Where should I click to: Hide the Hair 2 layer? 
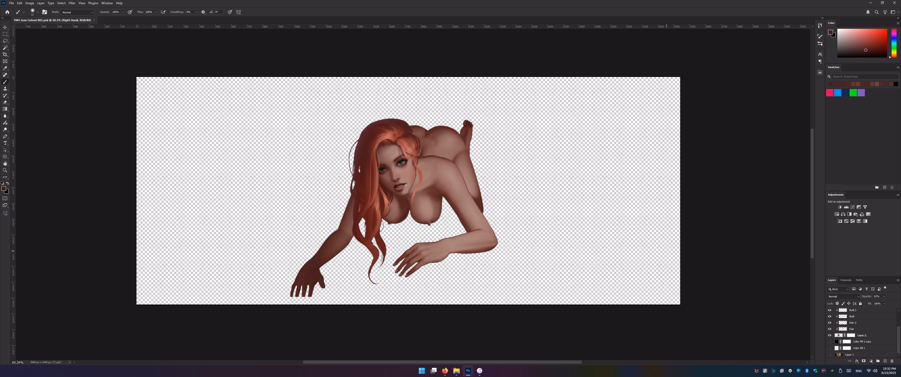tap(829, 323)
